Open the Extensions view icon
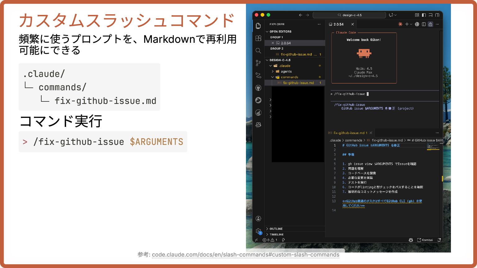This screenshot has width=477, height=268. coord(258,38)
